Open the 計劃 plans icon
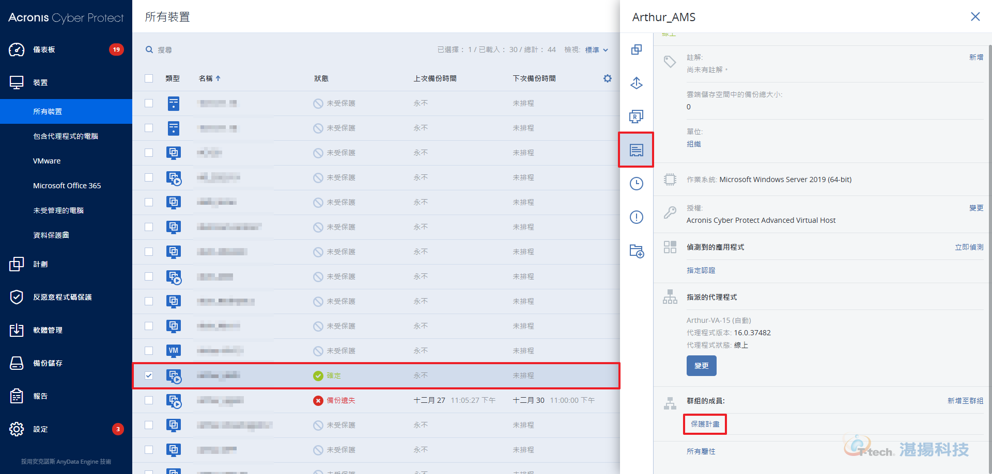The height and width of the screenshot is (474, 992). pyautogui.click(x=17, y=264)
